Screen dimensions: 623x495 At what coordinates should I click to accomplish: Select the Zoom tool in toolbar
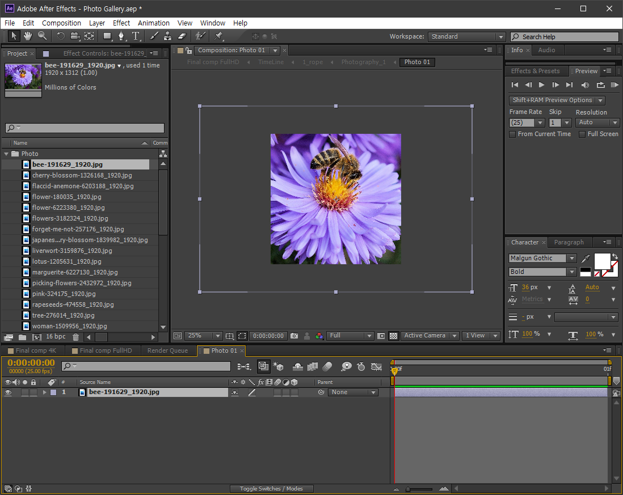[42, 36]
